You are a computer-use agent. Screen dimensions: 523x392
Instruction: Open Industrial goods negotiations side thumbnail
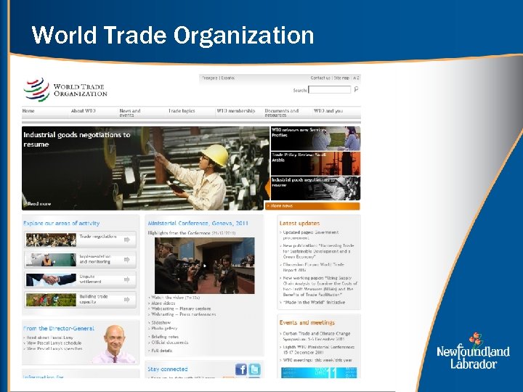(x=315, y=188)
